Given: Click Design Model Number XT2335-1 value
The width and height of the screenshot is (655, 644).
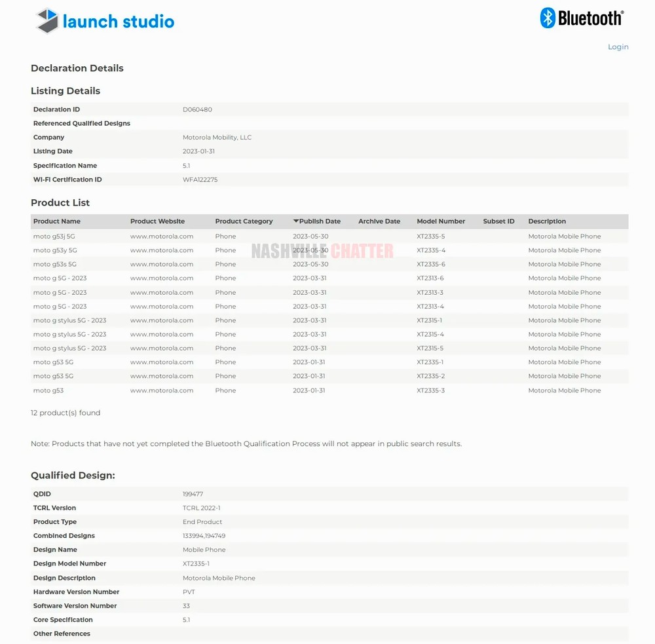Looking at the screenshot, I should tap(196, 564).
